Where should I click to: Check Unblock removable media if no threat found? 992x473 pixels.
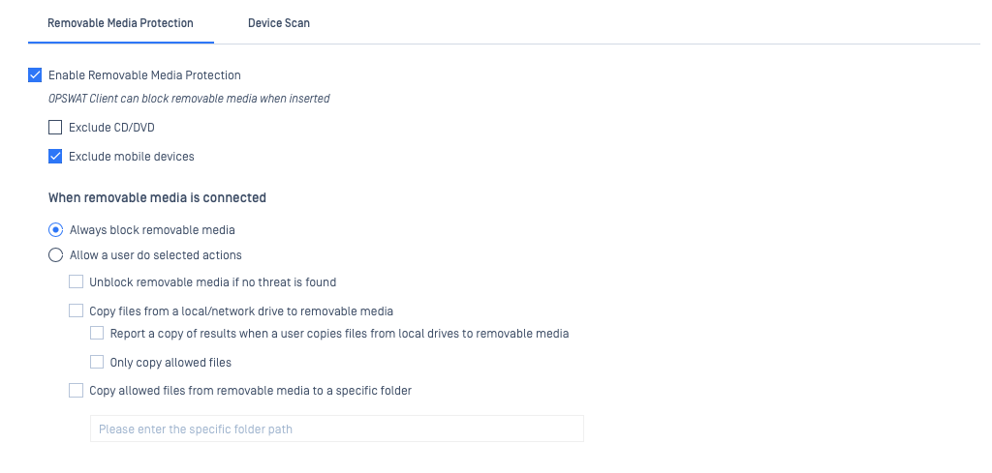(x=76, y=281)
